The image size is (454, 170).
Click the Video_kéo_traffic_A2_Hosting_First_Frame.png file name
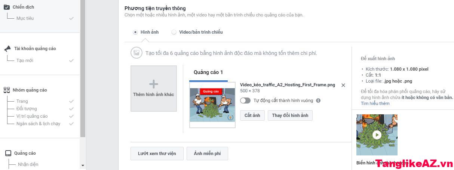pos(288,85)
